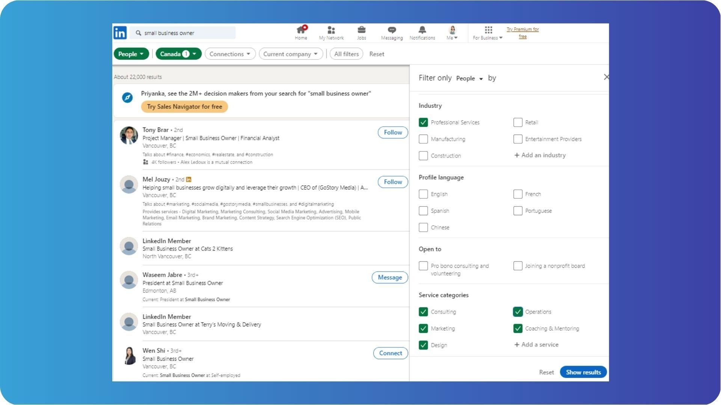Select Portuguese profile language
The image size is (721, 405).
[518, 211]
